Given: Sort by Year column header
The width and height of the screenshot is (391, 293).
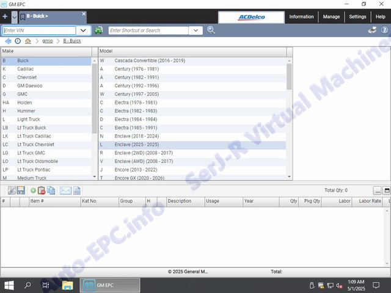Looking at the screenshot, I should point(261,201).
